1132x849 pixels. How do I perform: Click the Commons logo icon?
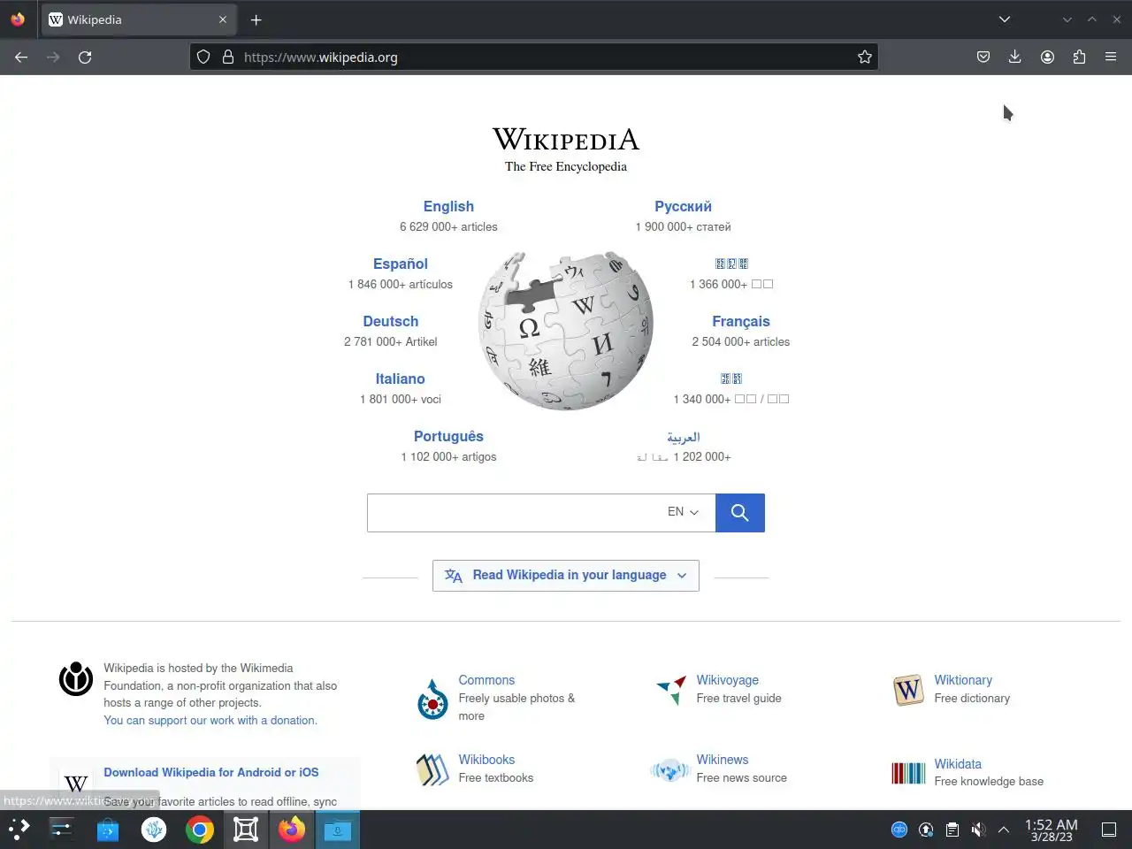pos(432,699)
